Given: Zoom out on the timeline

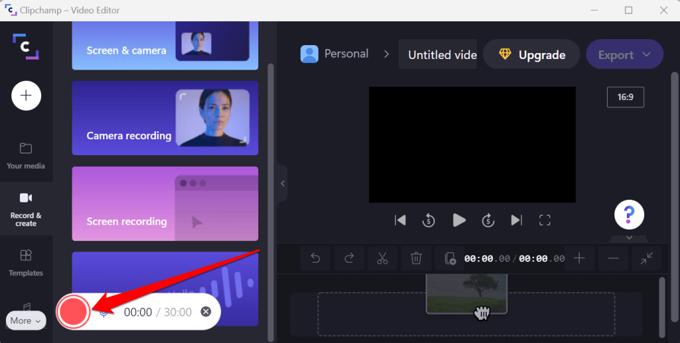Looking at the screenshot, I should click(613, 259).
